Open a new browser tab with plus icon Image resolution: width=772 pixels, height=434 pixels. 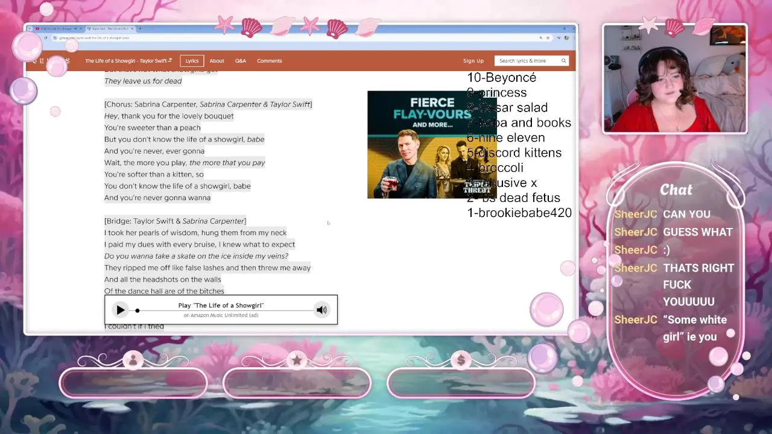pyautogui.click(x=140, y=28)
